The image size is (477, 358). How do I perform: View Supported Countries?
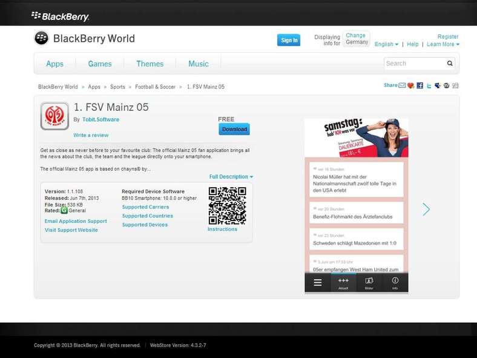(148, 216)
